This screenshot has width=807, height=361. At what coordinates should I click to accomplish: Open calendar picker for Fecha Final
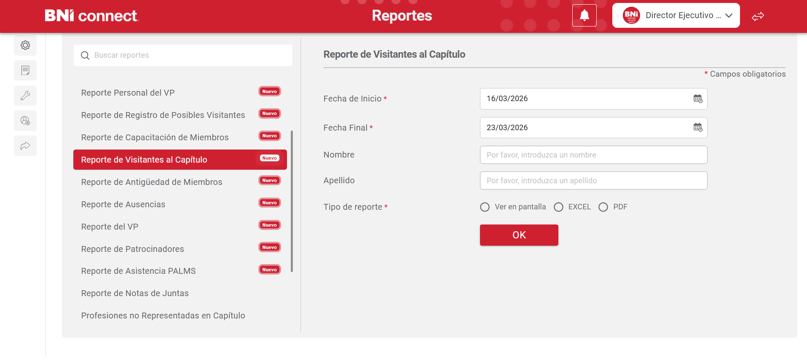[697, 128]
